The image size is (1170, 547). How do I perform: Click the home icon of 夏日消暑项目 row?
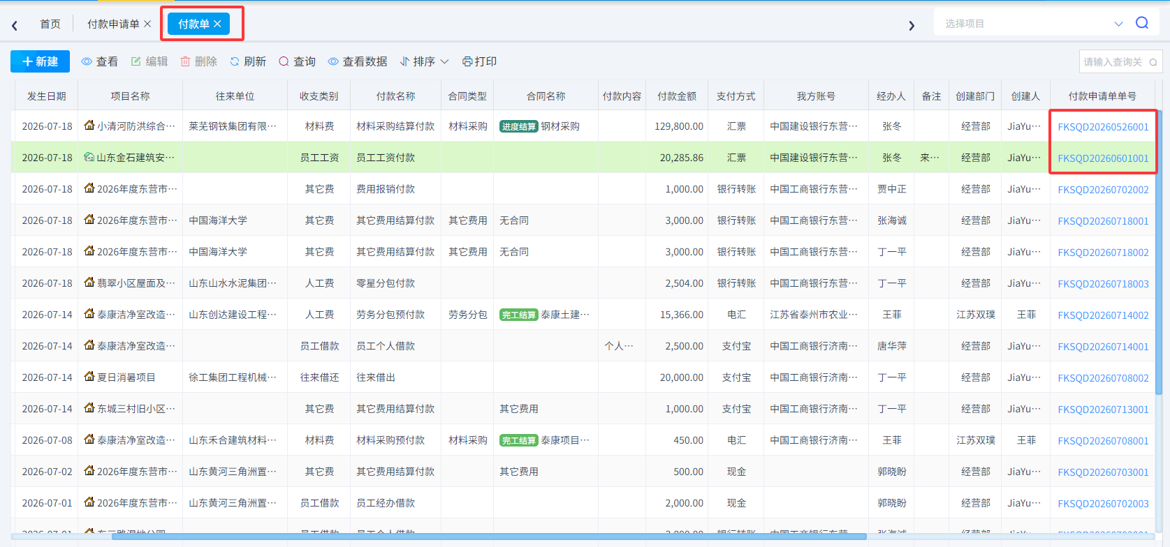pos(89,377)
